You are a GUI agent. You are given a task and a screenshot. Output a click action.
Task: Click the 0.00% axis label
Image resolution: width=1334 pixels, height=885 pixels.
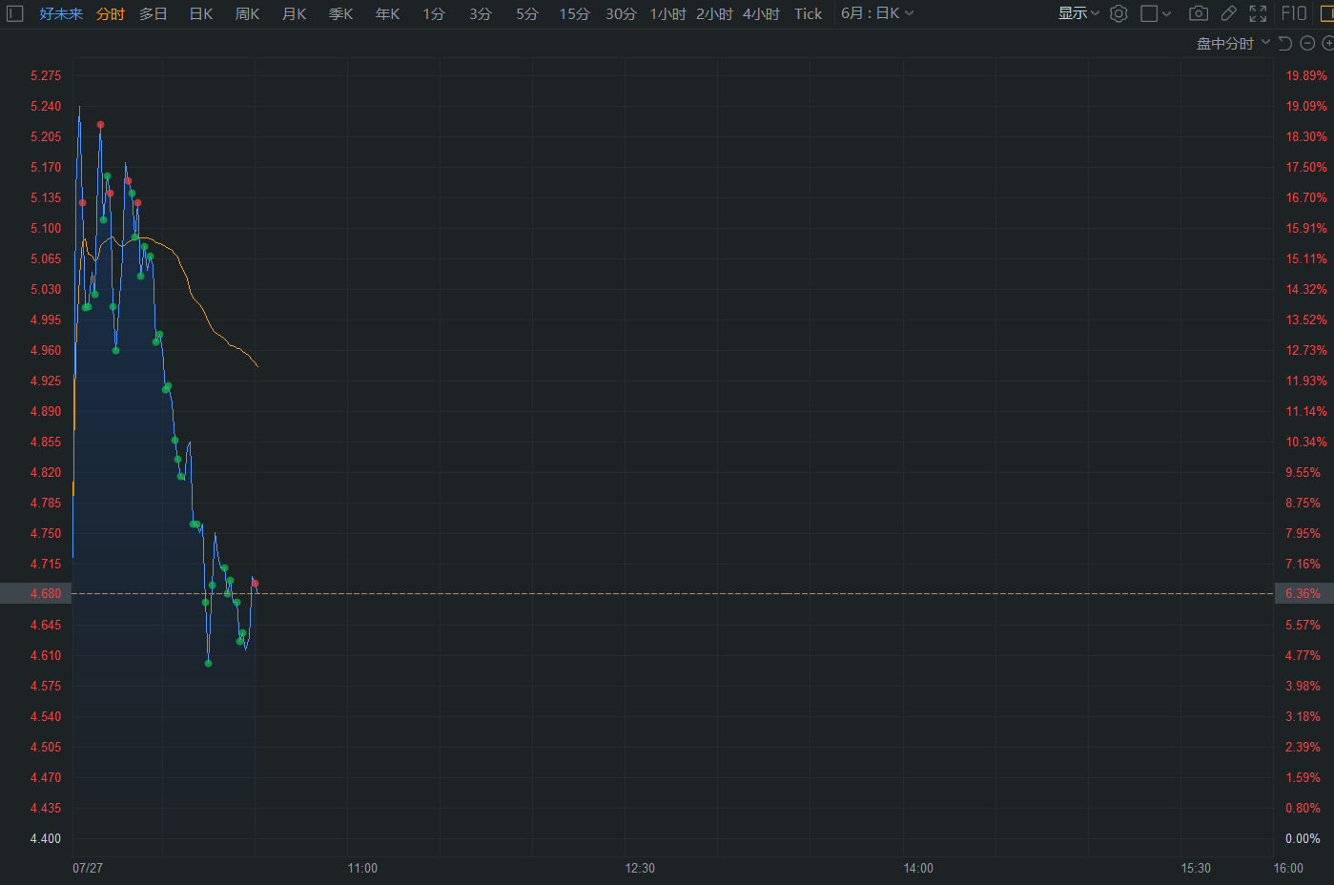1303,838
